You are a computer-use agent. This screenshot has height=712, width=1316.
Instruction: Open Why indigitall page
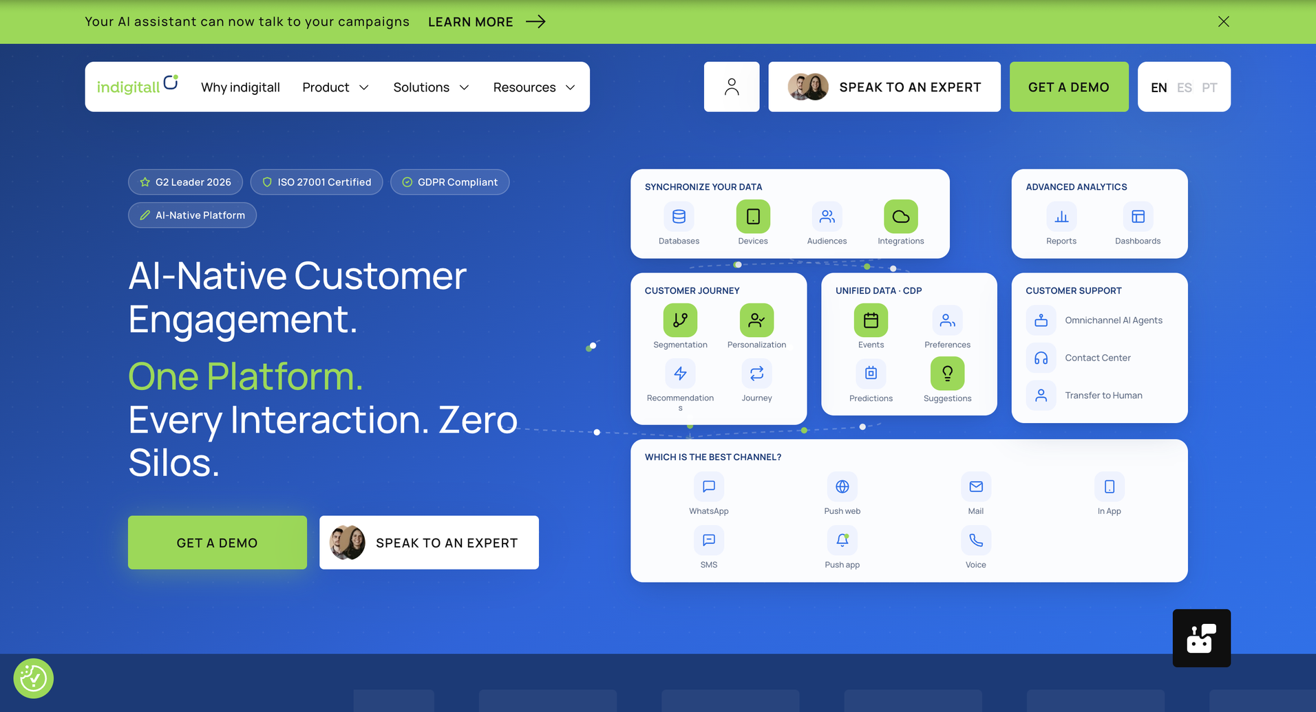pyautogui.click(x=240, y=87)
